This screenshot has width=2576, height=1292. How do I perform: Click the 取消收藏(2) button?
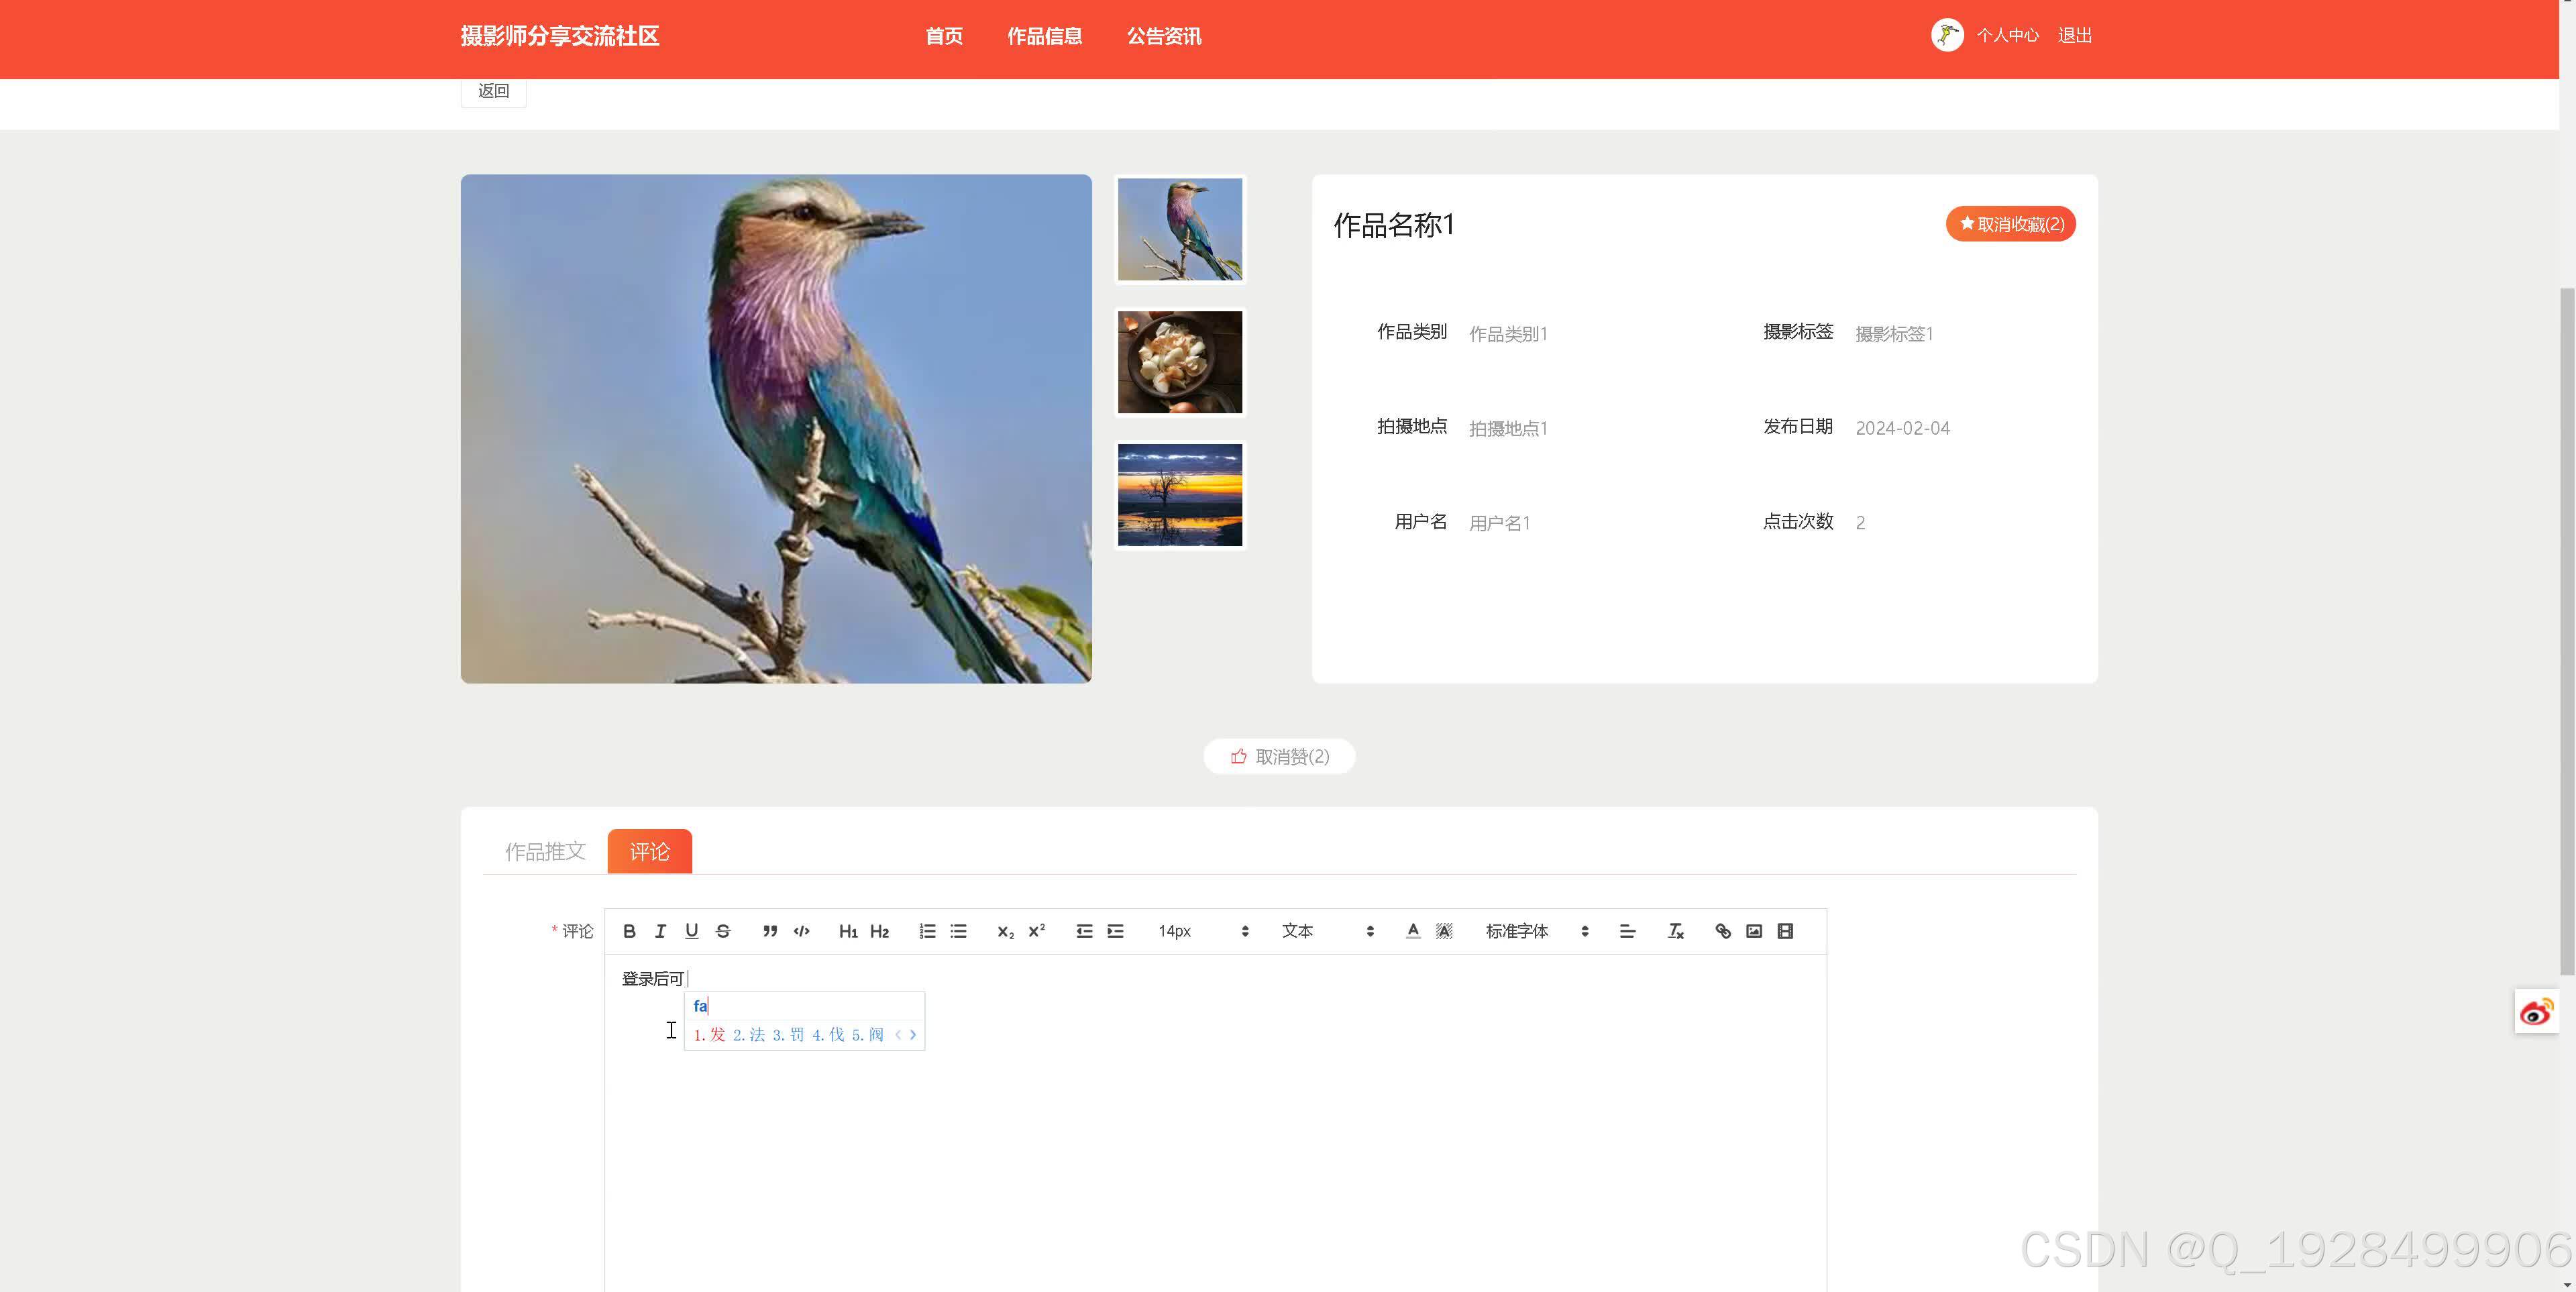(x=2010, y=224)
